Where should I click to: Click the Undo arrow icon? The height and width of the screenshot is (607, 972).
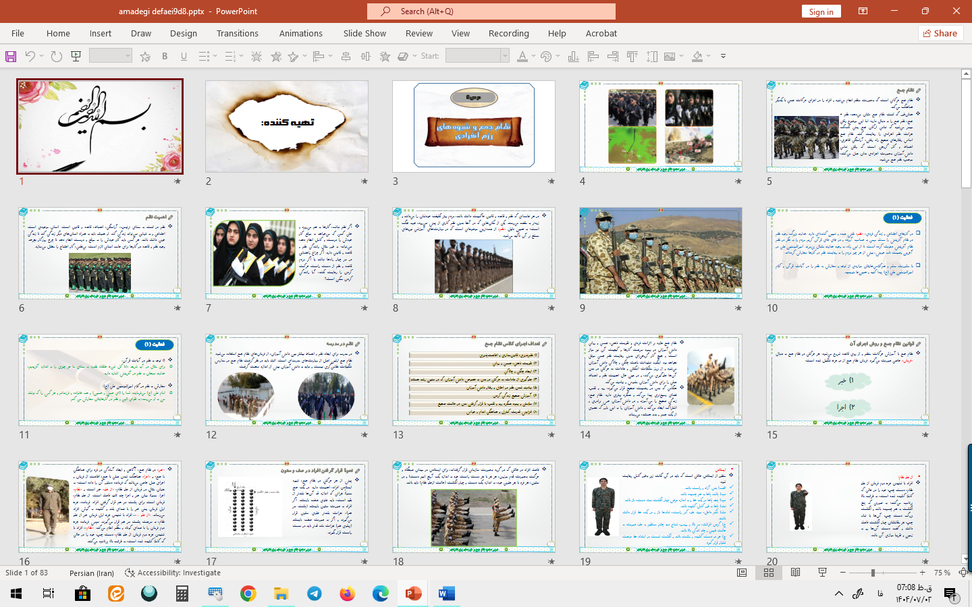(30, 57)
